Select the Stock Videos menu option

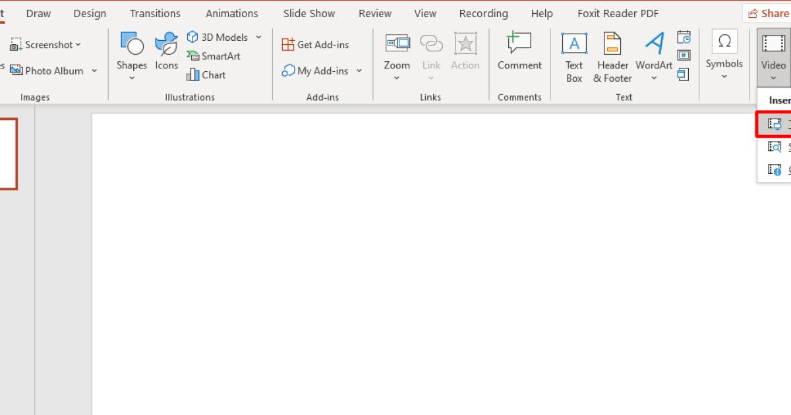[775, 147]
